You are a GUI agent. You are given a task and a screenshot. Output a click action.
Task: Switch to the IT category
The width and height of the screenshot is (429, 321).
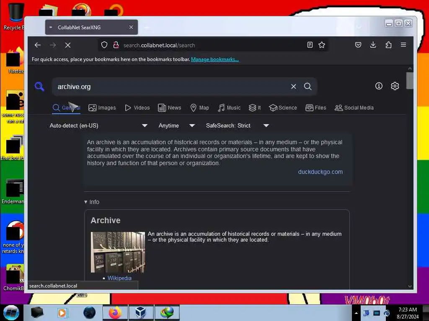tap(254, 108)
